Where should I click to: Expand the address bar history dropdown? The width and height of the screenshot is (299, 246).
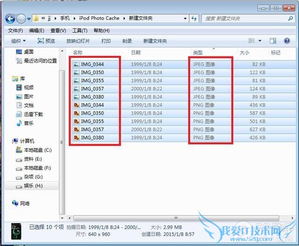tap(185, 19)
